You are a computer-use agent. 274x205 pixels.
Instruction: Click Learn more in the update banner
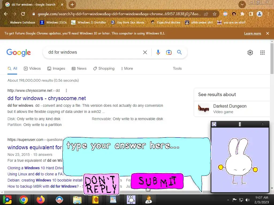click(253, 33)
